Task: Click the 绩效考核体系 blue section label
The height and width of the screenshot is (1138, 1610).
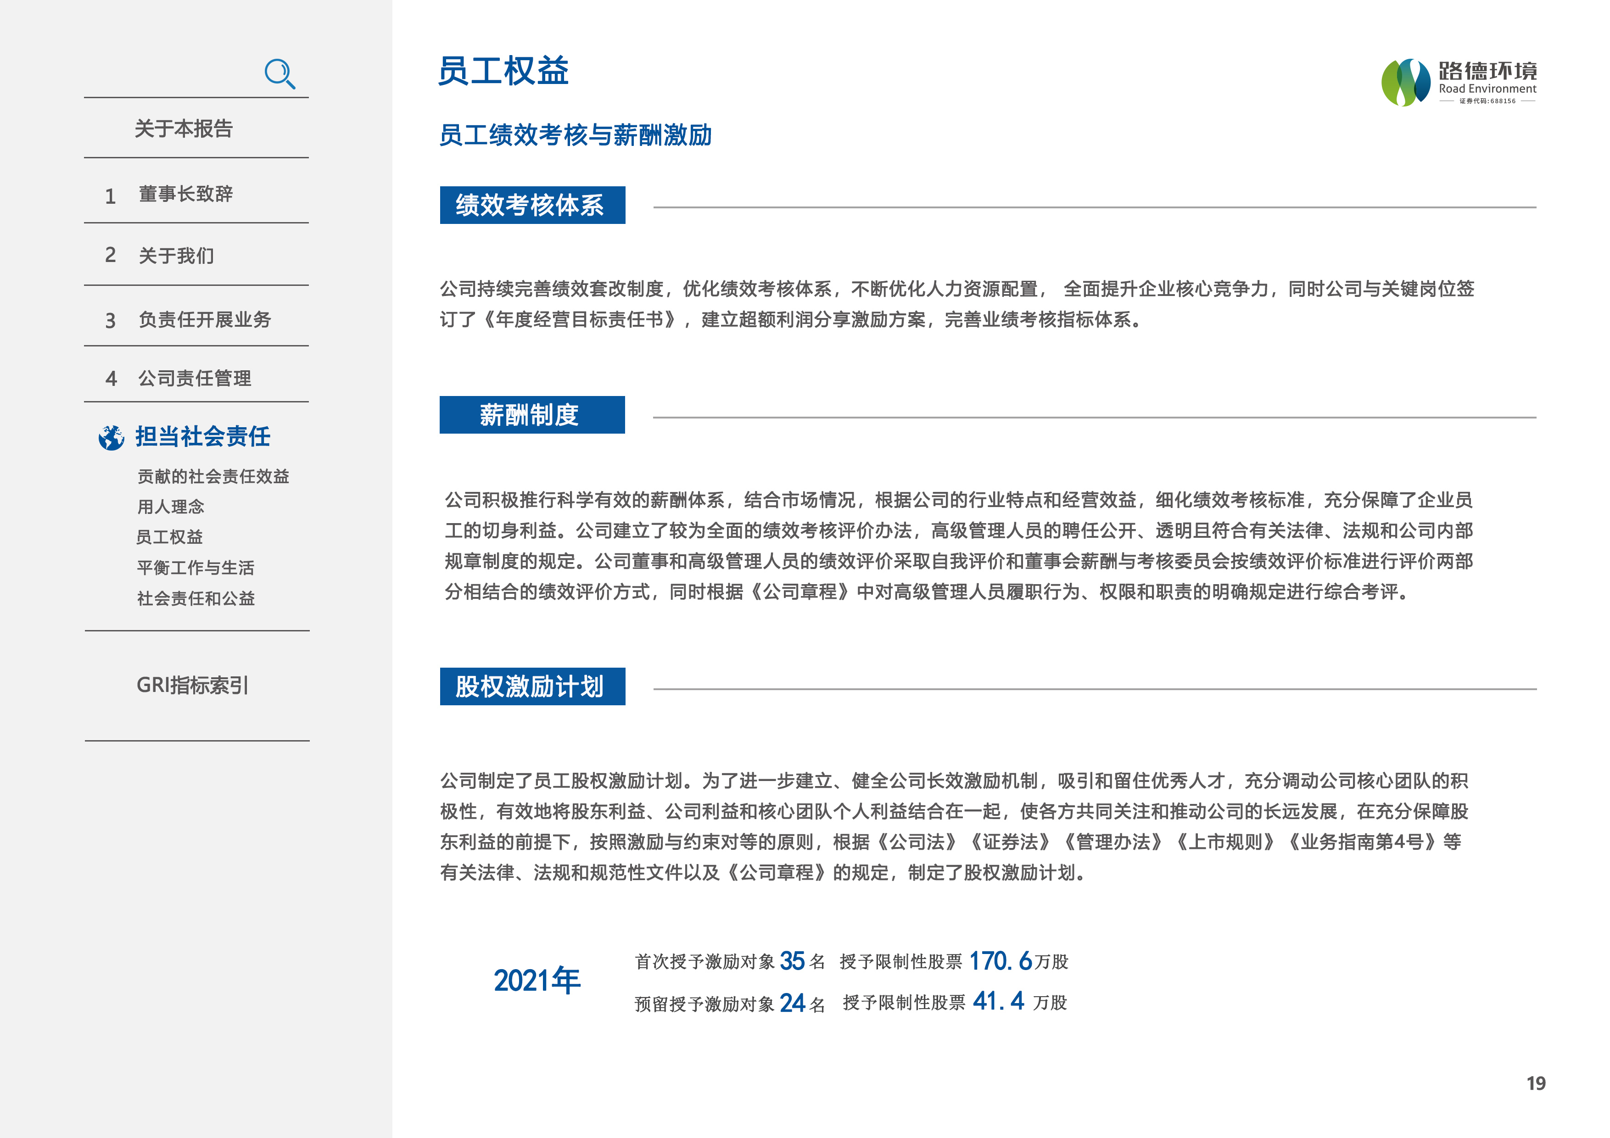Action: click(x=532, y=206)
